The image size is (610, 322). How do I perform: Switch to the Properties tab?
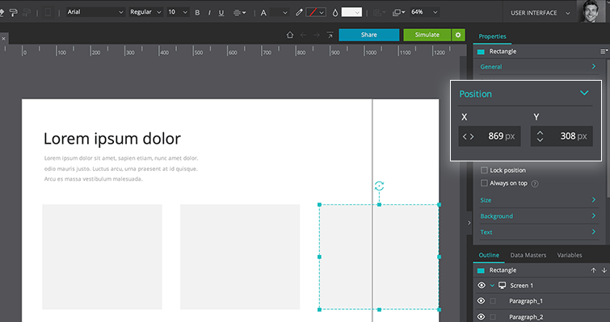(x=492, y=36)
